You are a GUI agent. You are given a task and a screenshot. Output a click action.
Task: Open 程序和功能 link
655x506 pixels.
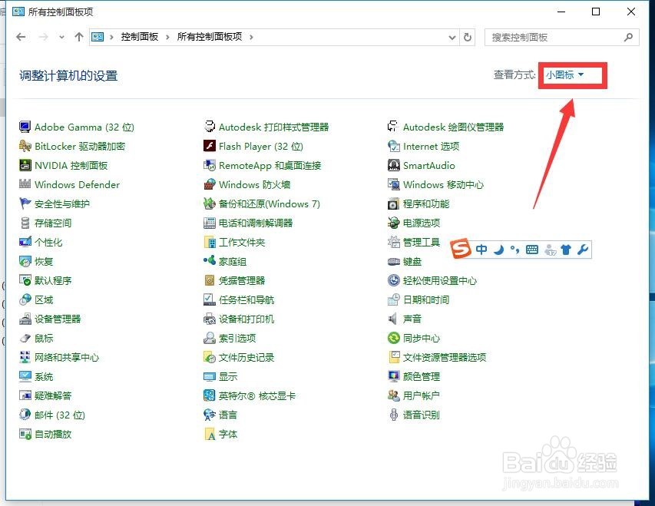426,203
